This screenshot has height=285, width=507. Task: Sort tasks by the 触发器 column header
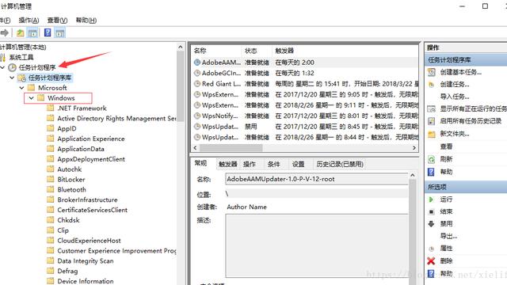coord(345,51)
